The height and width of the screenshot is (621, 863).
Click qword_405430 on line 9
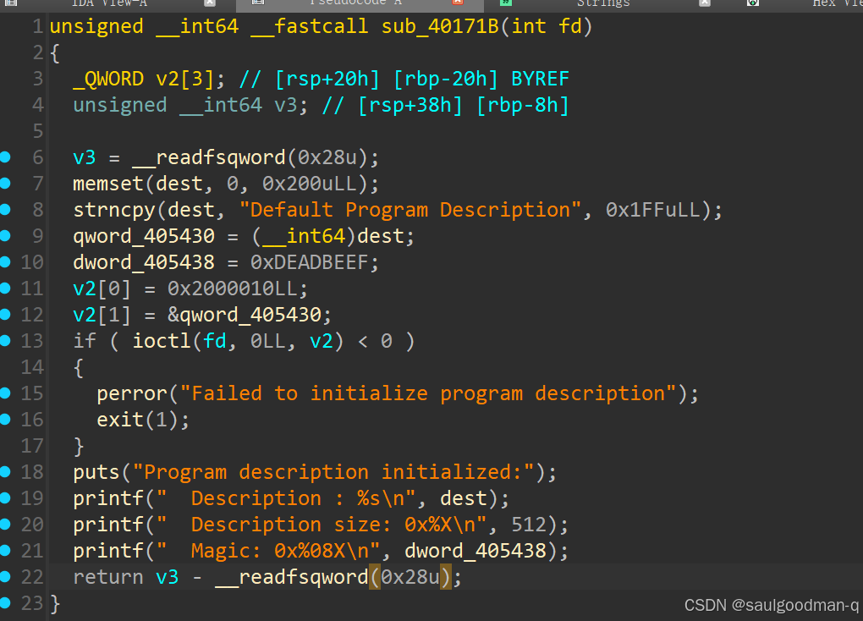[144, 236]
